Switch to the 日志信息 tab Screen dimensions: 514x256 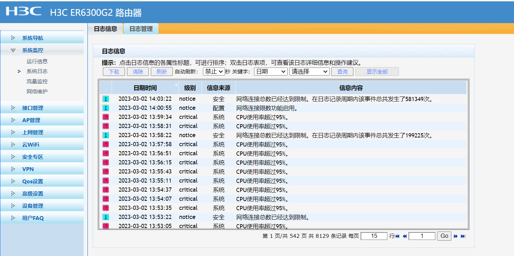coord(105,29)
